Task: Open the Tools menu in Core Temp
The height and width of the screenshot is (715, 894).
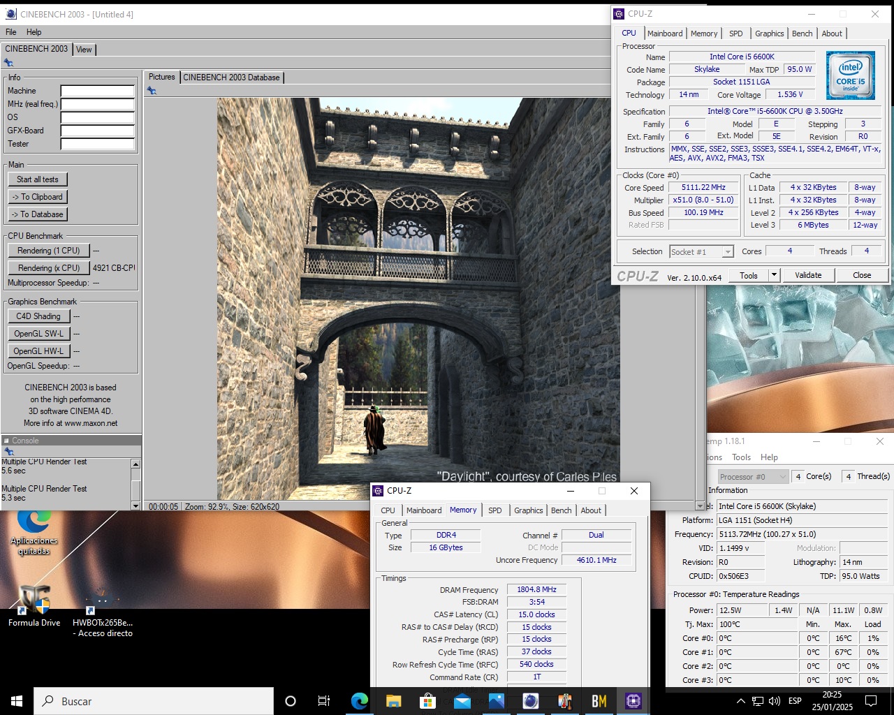Action: 741,457
